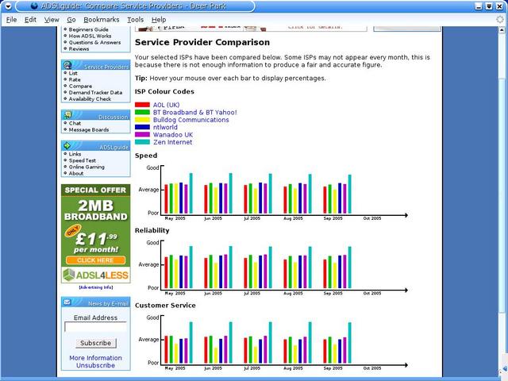Click the red AOL (UK) colour swatch

pos(142,105)
